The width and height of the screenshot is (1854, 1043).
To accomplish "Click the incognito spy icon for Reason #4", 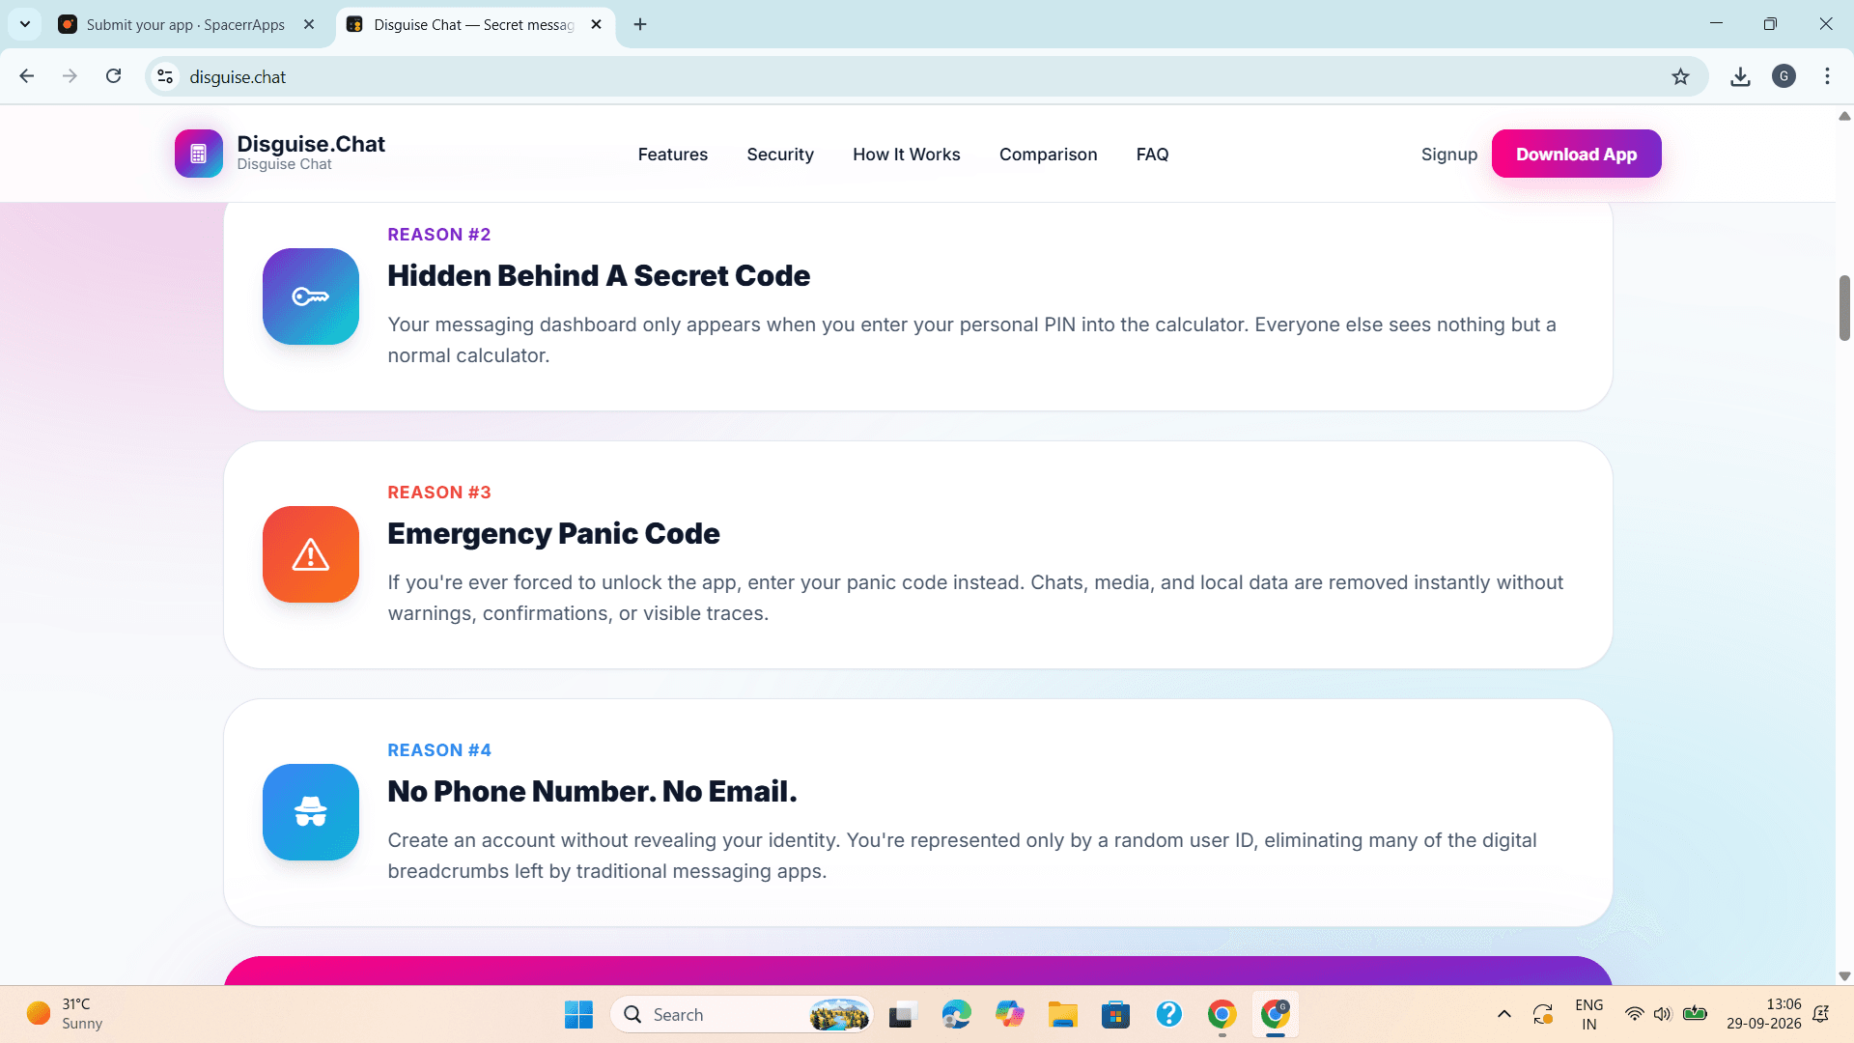I will tap(310, 812).
